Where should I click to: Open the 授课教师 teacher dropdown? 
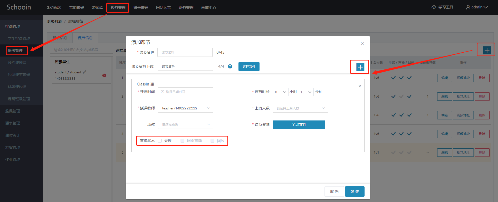pyautogui.click(x=186, y=108)
